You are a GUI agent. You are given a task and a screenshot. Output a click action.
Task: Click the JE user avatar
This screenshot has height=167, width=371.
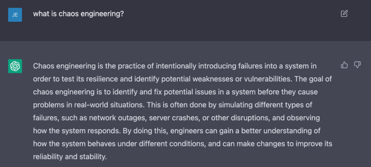15,15
